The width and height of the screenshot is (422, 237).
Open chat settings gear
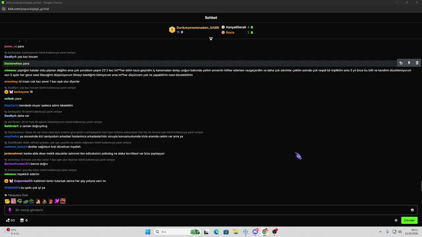coord(396,220)
